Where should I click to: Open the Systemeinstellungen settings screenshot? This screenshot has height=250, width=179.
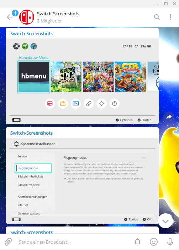tap(82, 181)
